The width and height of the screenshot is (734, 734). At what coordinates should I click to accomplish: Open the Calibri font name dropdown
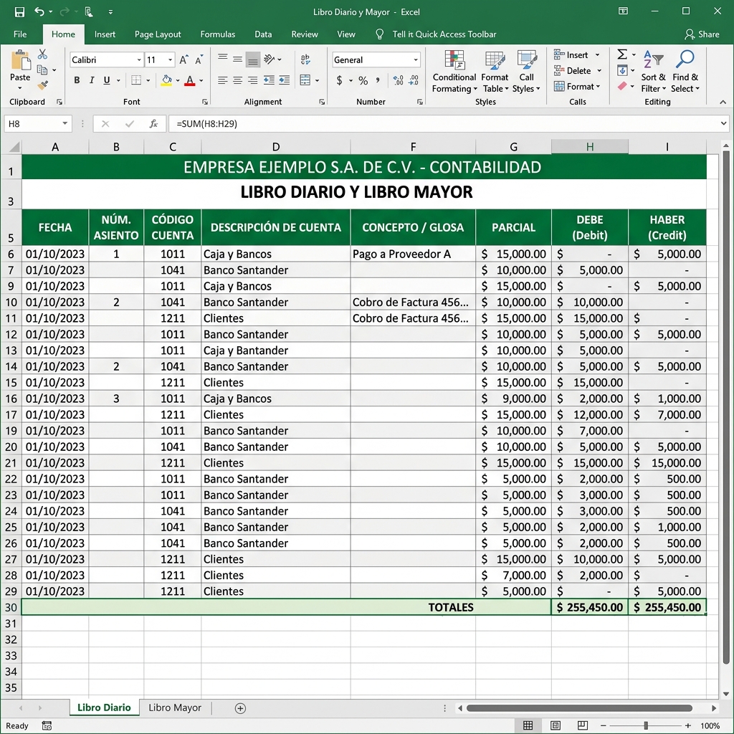[x=139, y=60]
